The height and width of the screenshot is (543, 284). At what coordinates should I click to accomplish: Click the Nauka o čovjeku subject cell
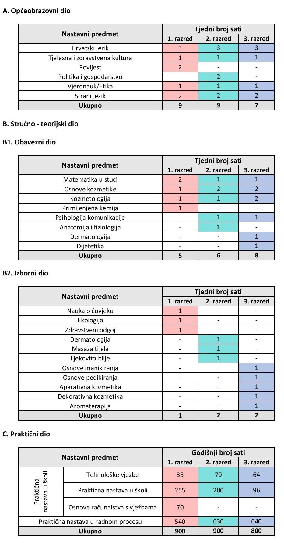pyautogui.click(x=90, y=311)
